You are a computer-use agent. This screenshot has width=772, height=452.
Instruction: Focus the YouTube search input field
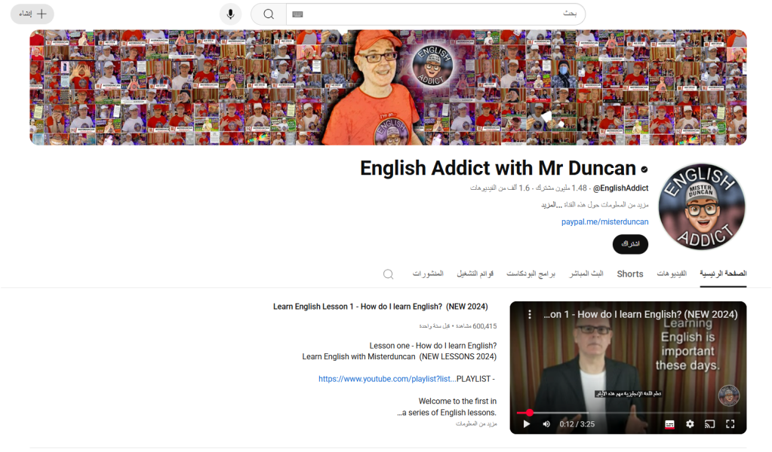point(435,14)
